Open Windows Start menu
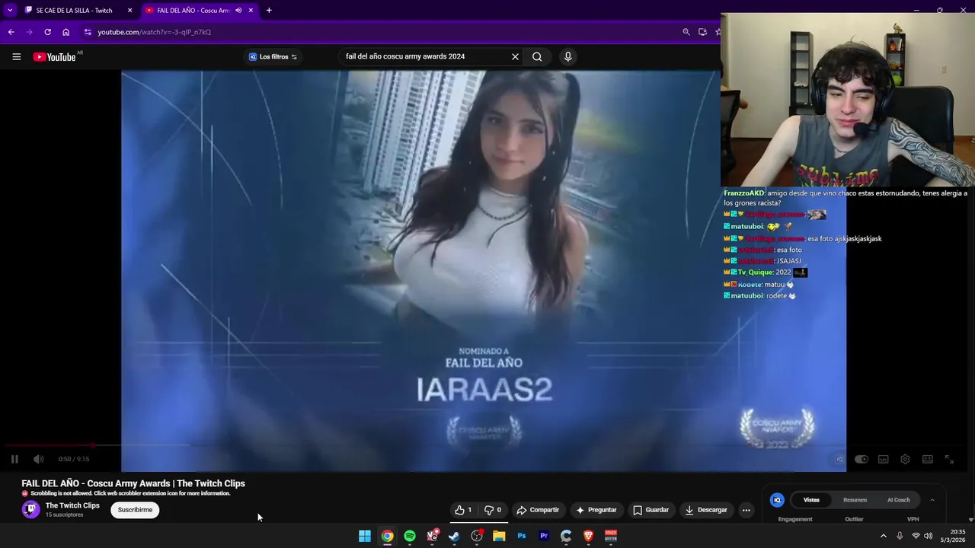Image resolution: width=975 pixels, height=548 pixels. click(x=365, y=536)
